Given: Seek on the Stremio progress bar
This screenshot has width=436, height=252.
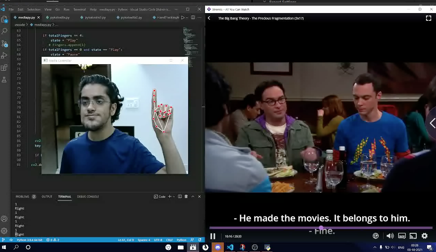Looking at the screenshot, I should (321, 228).
